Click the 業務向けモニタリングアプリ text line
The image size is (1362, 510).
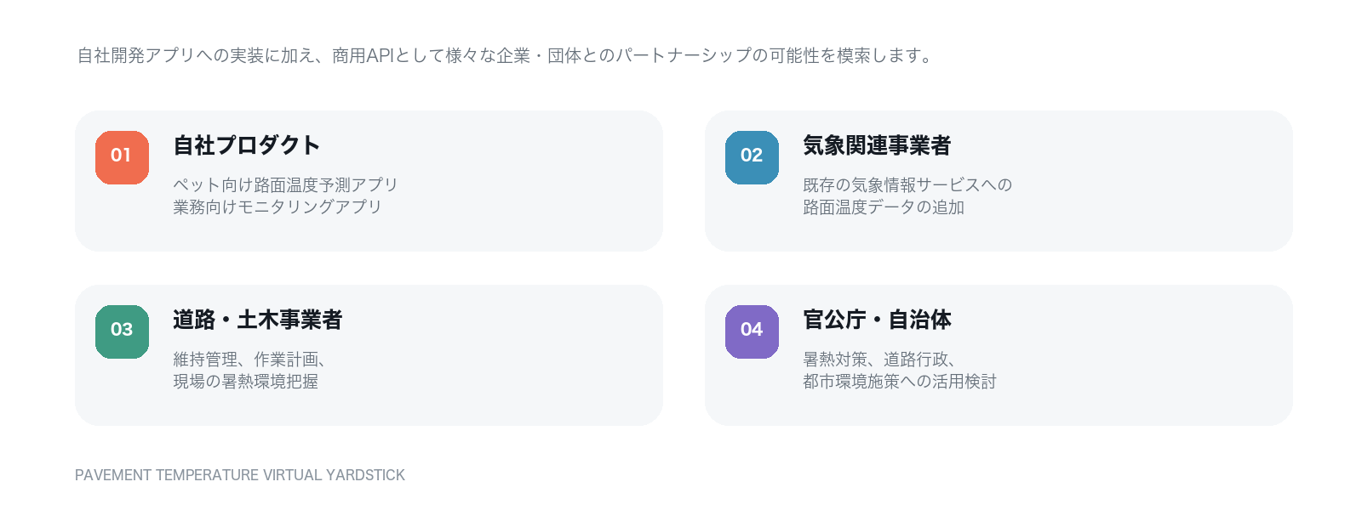pos(278,207)
